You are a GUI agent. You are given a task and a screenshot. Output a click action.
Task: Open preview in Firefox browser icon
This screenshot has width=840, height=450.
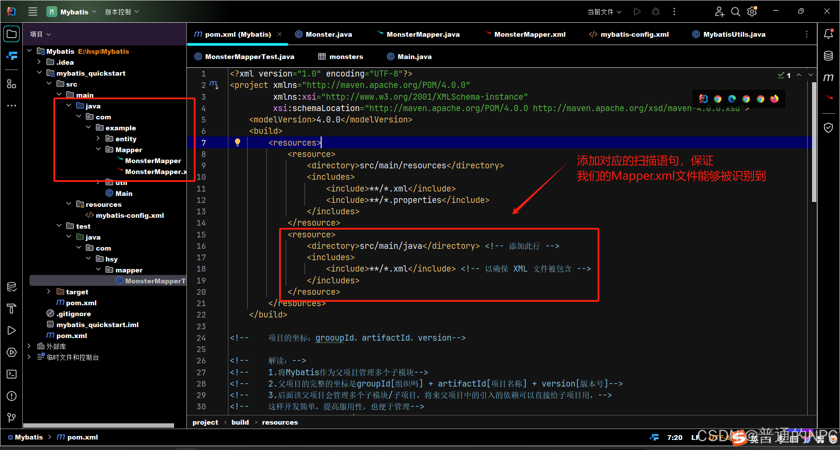775,99
